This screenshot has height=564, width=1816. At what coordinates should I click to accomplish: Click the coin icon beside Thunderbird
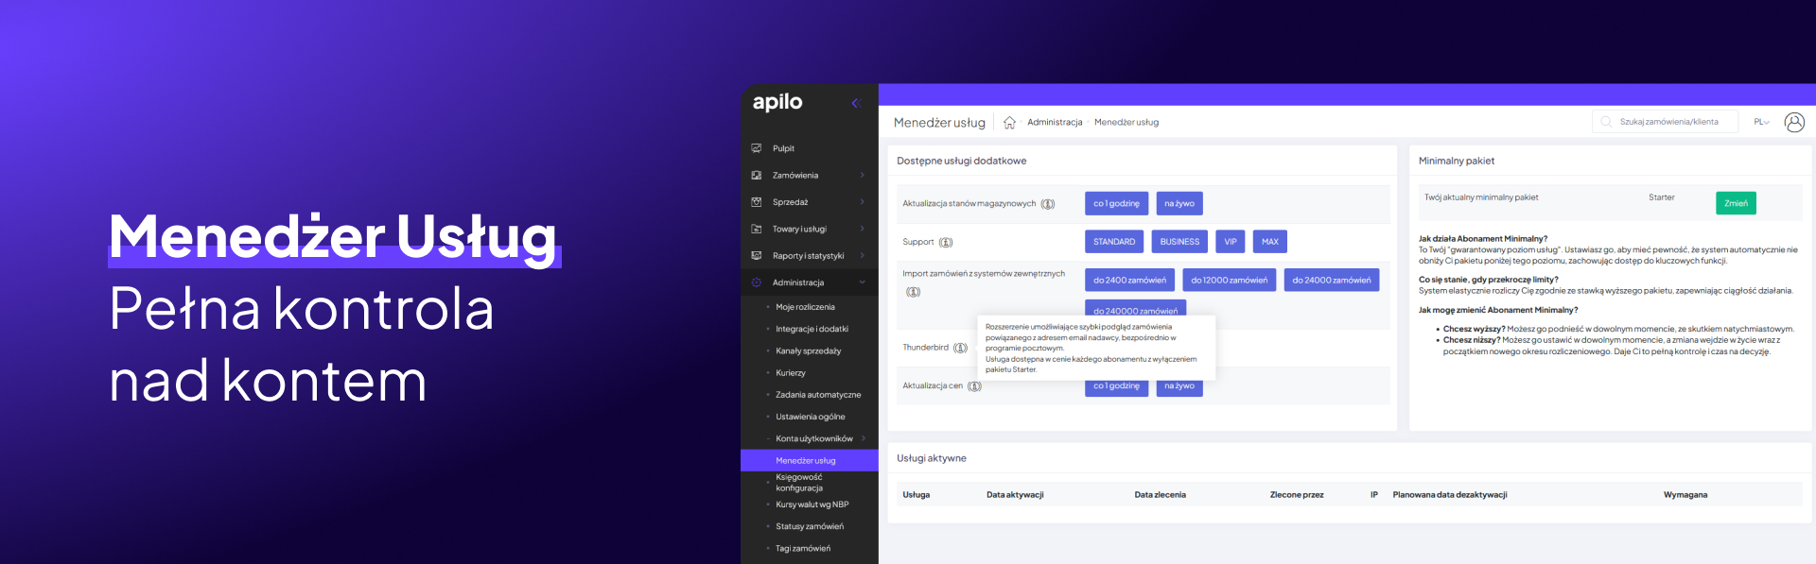coord(960,348)
